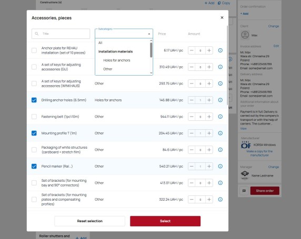This screenshot has width=301, height=239.
Task: Click the Reset selection button
Action: click(89, 221)
